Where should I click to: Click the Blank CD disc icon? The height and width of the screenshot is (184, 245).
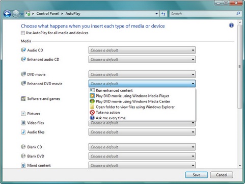click(x=23, y=147)
